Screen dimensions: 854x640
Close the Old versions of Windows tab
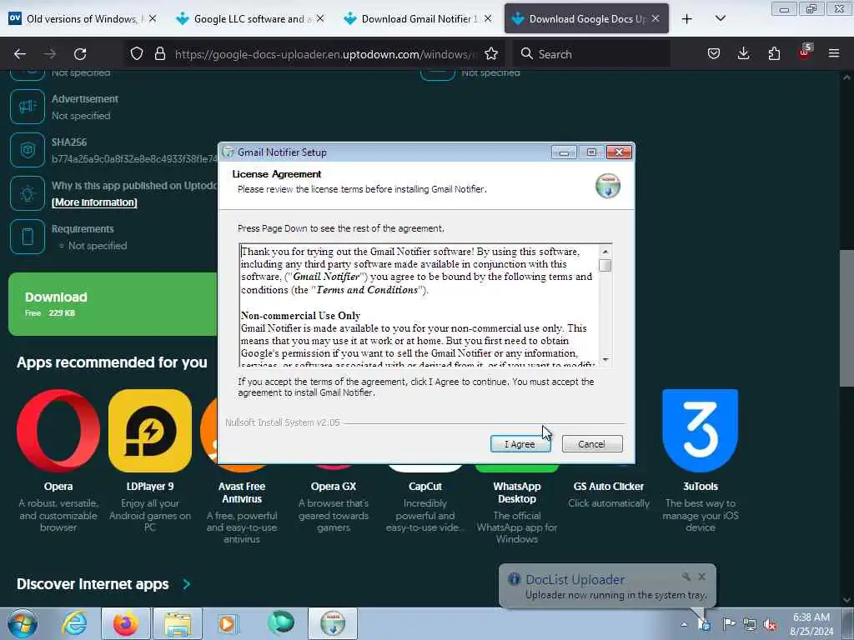click(x=153, y=18)
